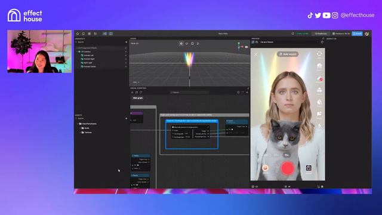This screenshot has width=382, height=215.
Task: Click the TikTok logo in the header
Action: click(310, 16)
